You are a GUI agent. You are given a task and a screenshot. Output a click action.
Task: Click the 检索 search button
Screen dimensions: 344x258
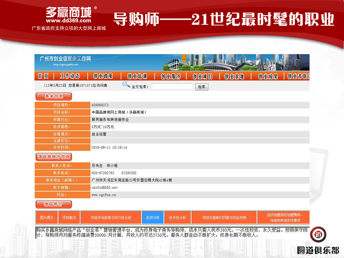pos(202,86)
